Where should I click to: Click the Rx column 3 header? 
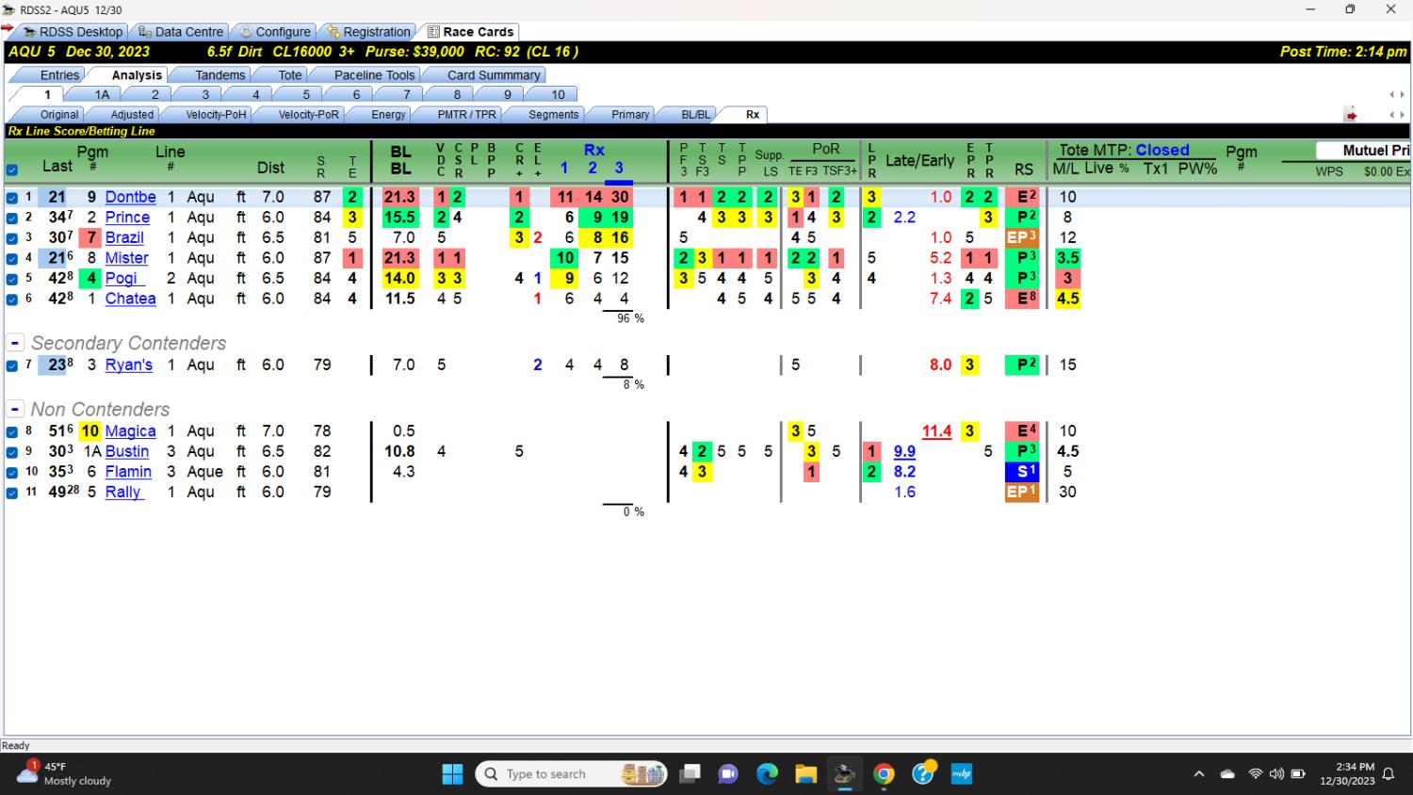[x=619, y=169]
